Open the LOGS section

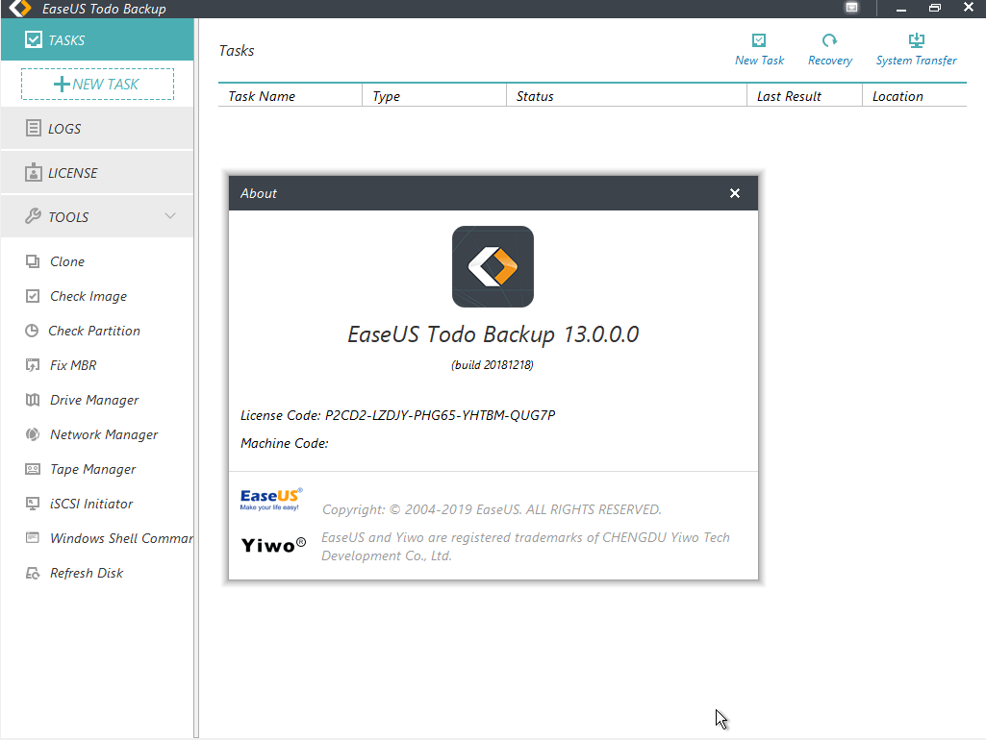[97, 128]
